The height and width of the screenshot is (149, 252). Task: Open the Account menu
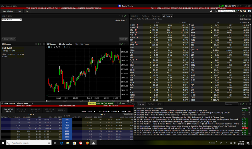(9, 6)
